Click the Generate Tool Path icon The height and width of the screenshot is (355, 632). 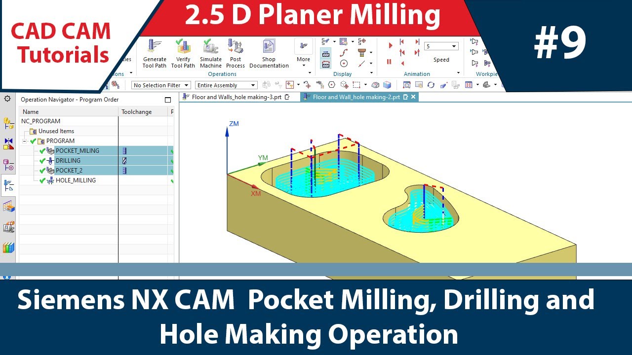(x=155, y=47)
